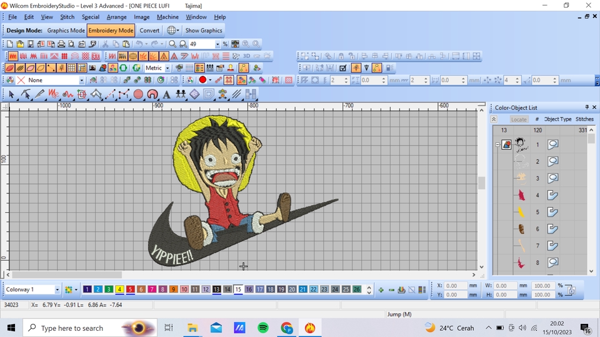This screenshot has height=337, width=600.
Task: Click the percent zoom icon
Action: coord(225,44)
